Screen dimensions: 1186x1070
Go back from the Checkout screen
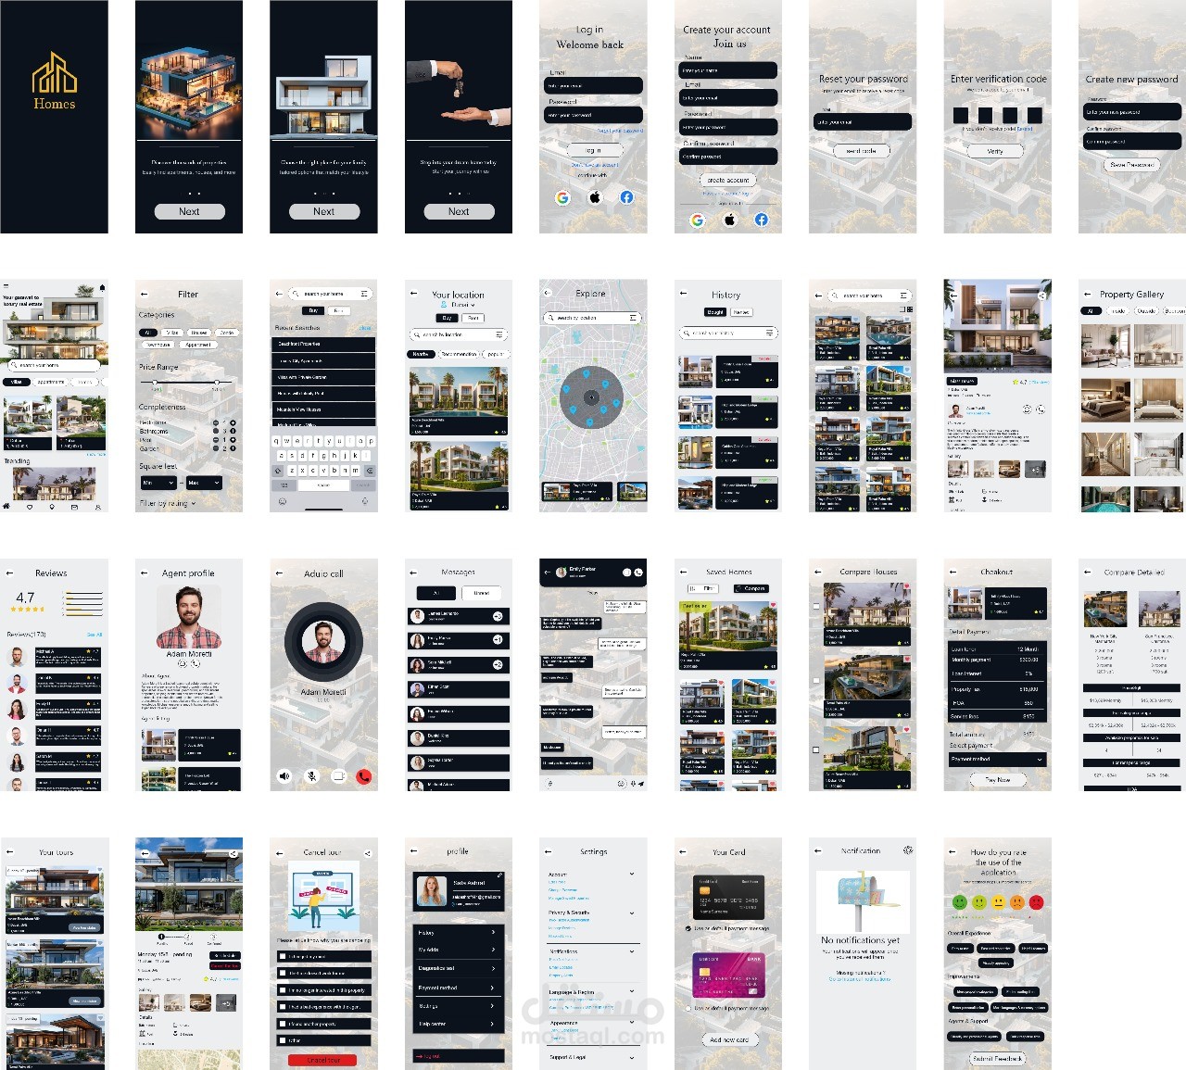pos(953,573)
